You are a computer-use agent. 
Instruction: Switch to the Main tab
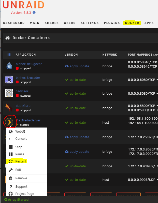(x=35, y=23)
